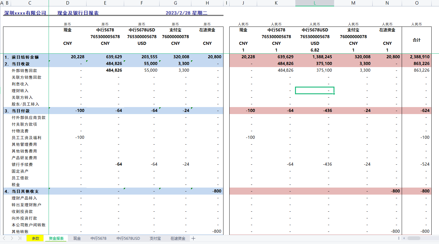Click the 关联方销售回款 row label
The image size is (439, 244).
coord(27,77)
